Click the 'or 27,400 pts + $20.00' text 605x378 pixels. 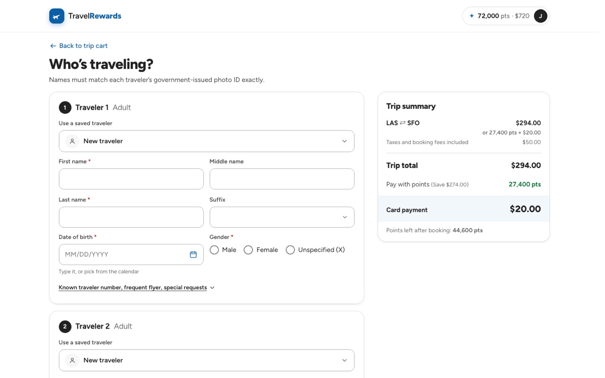[x=512, y=133]
